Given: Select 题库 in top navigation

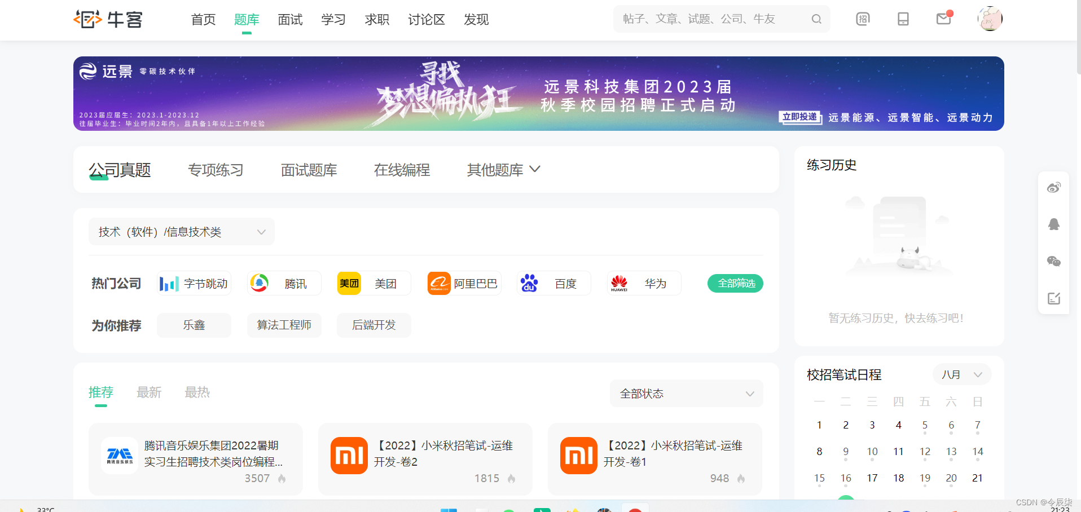Looking at the screenshot, I should pos(247,20).
